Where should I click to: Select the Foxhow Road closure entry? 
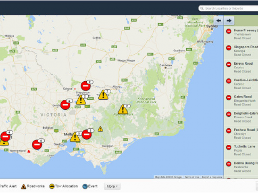pos(241,134)
